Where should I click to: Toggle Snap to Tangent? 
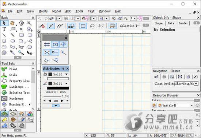(x=56, y=60)
